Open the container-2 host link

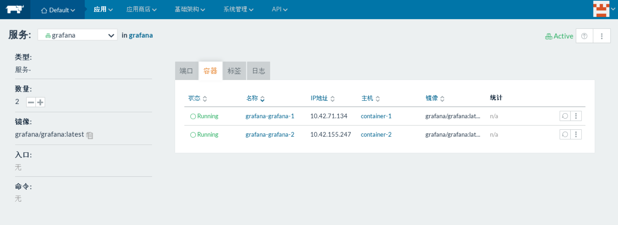pyautogui.click(x=376, y=135)
